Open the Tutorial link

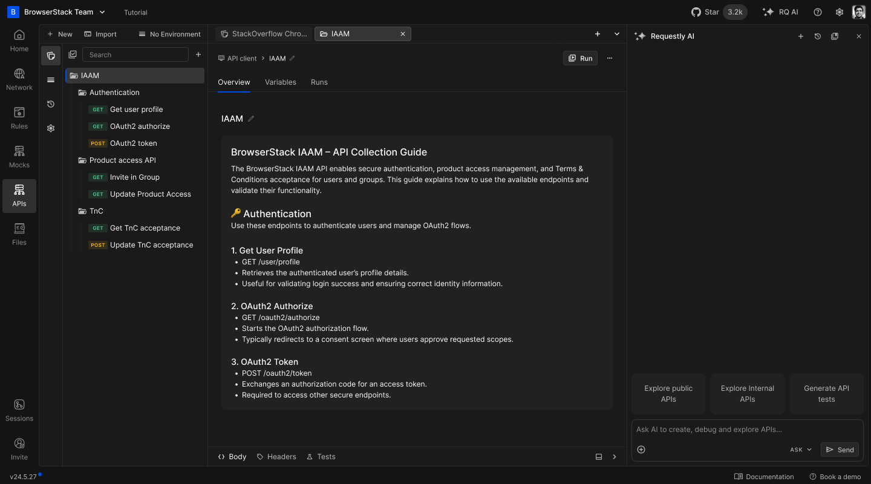tap(135, 12)
